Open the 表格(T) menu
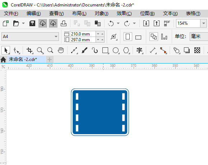Viewport: 208px width, 165px height. tap(193, 14)
